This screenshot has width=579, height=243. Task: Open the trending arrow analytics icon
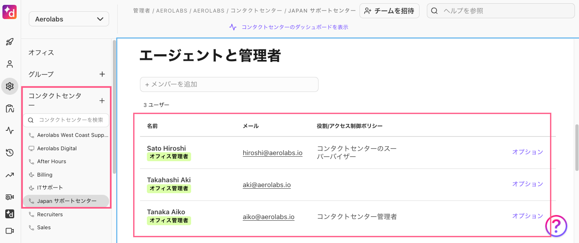[x=10, y=175]
